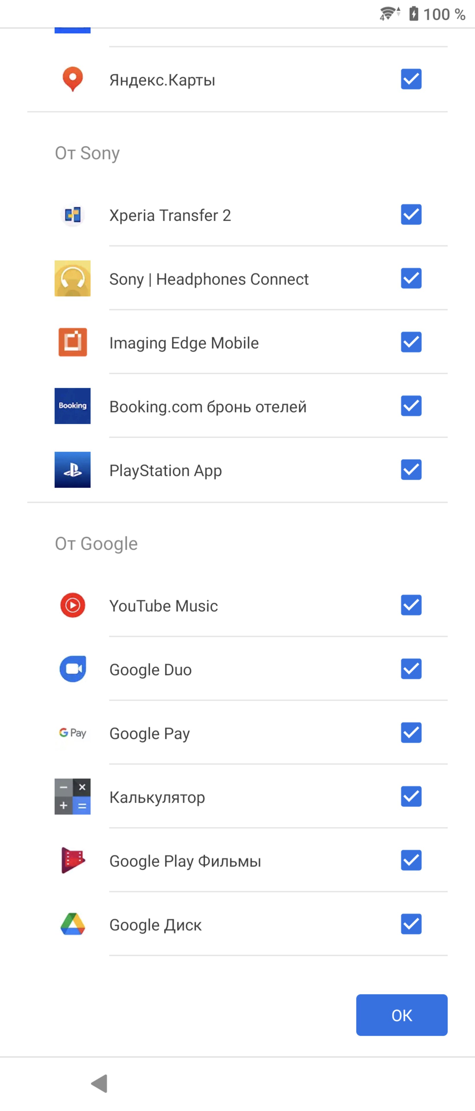Uncheck the Яндекс.Карты checkbox
The image size is (475, 1111).
point(411,79)
